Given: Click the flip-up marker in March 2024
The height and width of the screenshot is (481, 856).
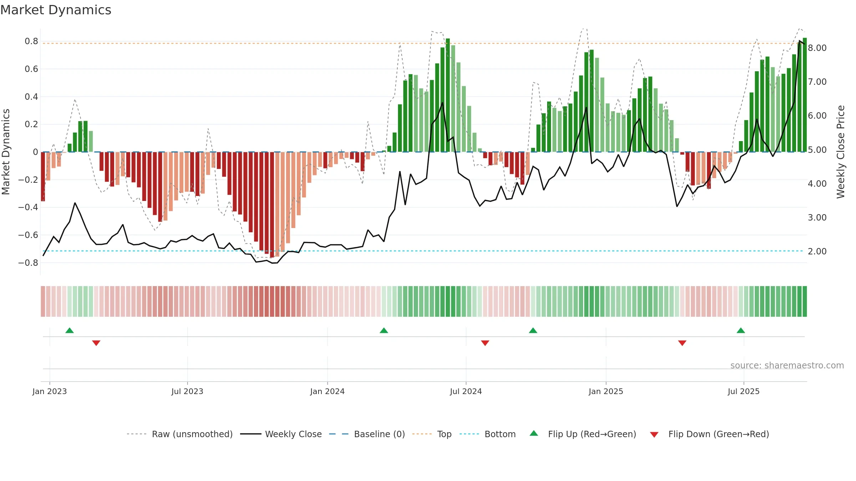Looking at the screenshot, I should coord(384,330).
